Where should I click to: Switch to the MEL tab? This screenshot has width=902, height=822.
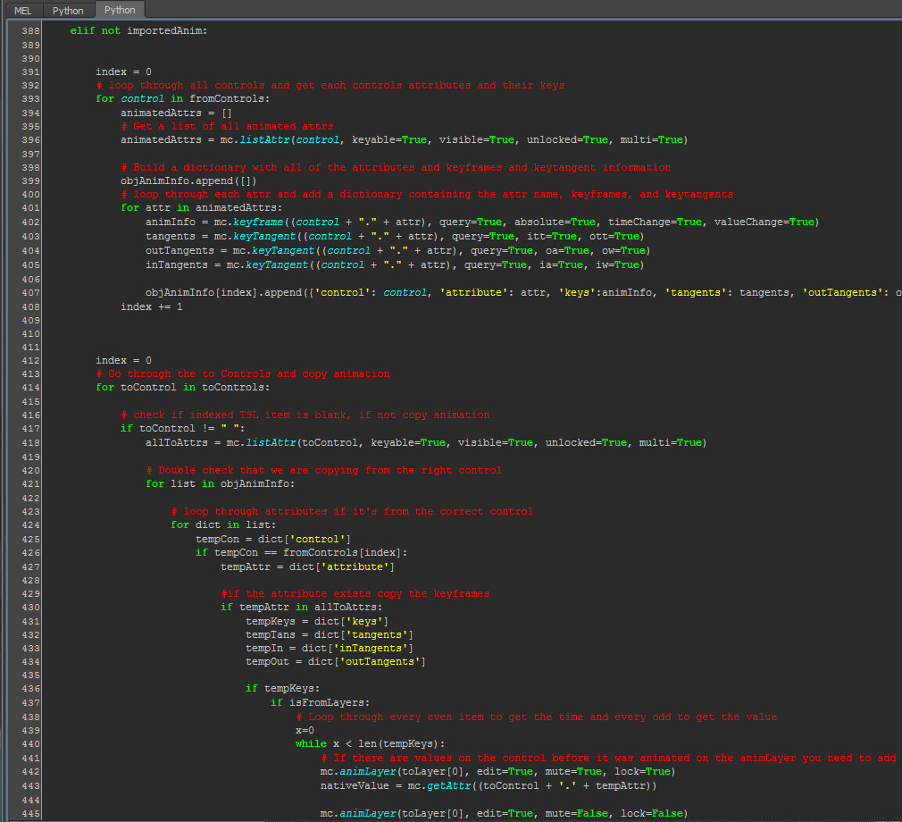23,11
